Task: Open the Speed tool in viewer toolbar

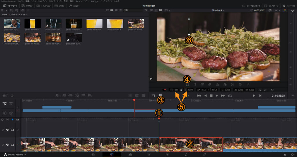Action: click(x=218, y=84)
